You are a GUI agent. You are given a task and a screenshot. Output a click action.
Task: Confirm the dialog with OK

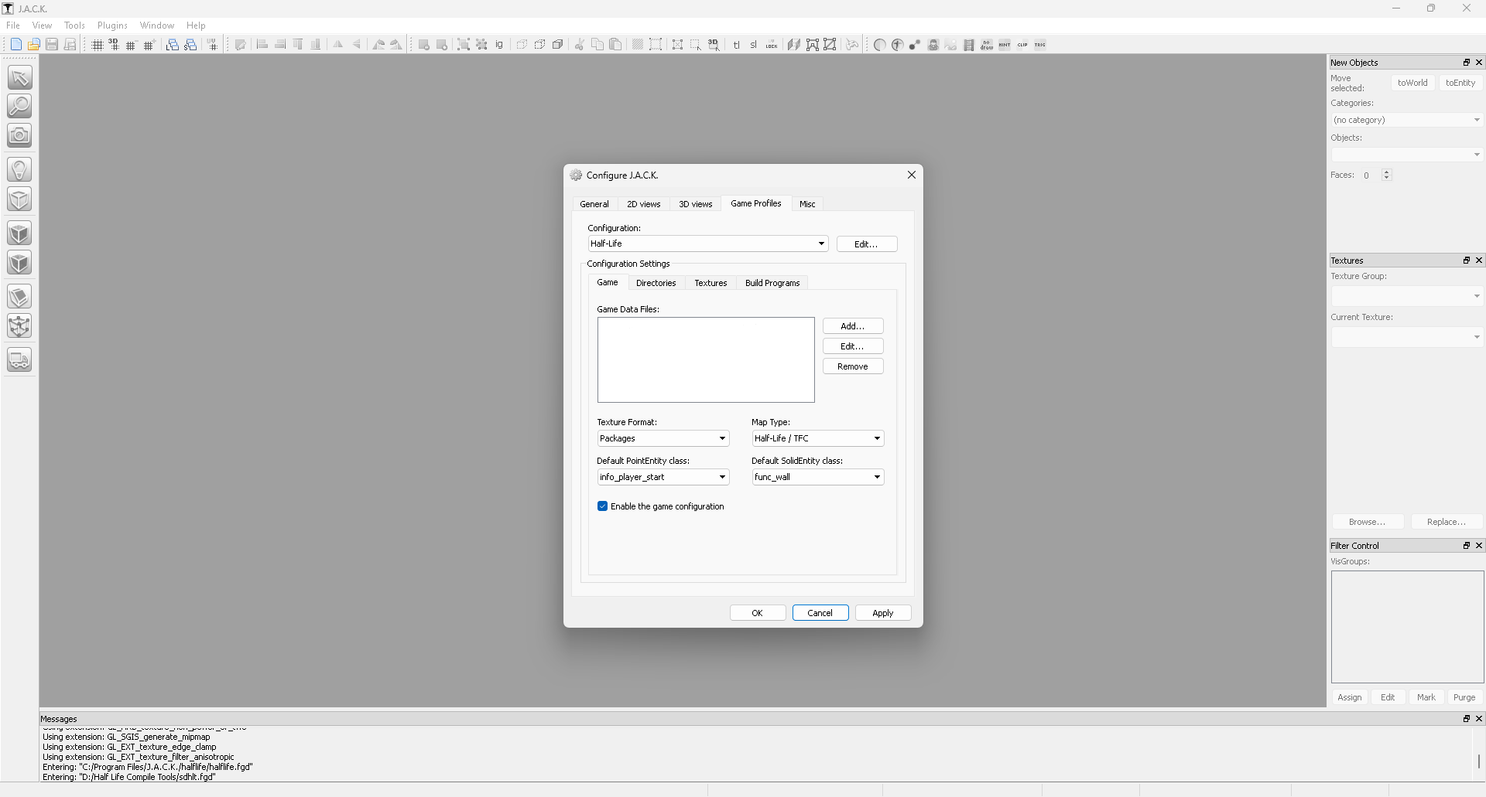(x=758, y=613)
